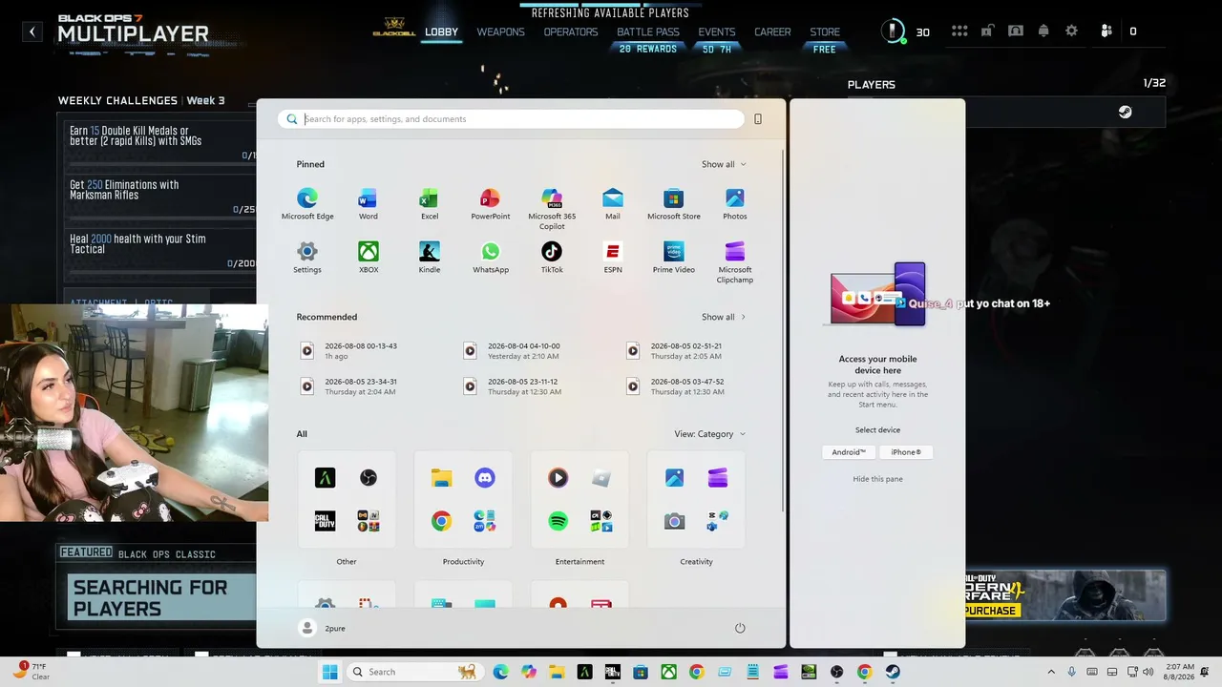Launch OBS Studio from the Other category

(x=369, y=478)
